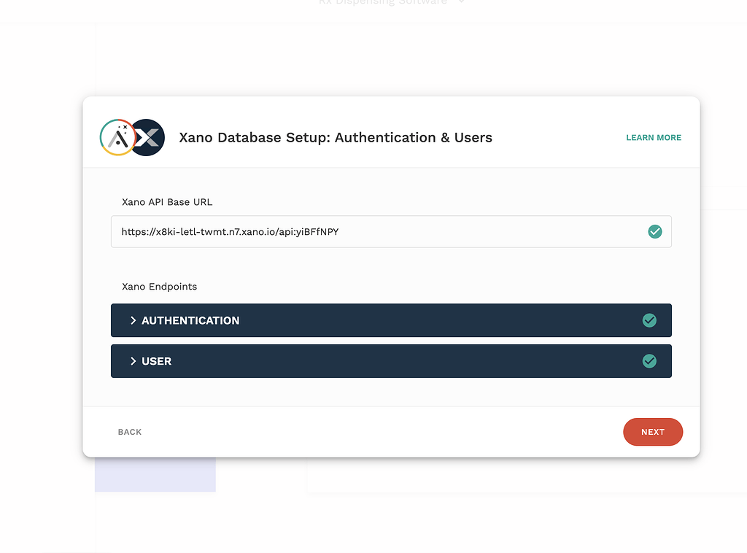Click the BACK button
This screenshot has width=747, height=553.
(x=129, y=432)
